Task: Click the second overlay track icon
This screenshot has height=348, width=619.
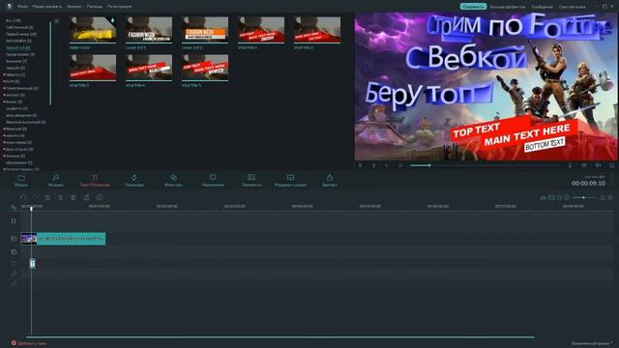Action: pyautogui.click(x=14, y=251)
